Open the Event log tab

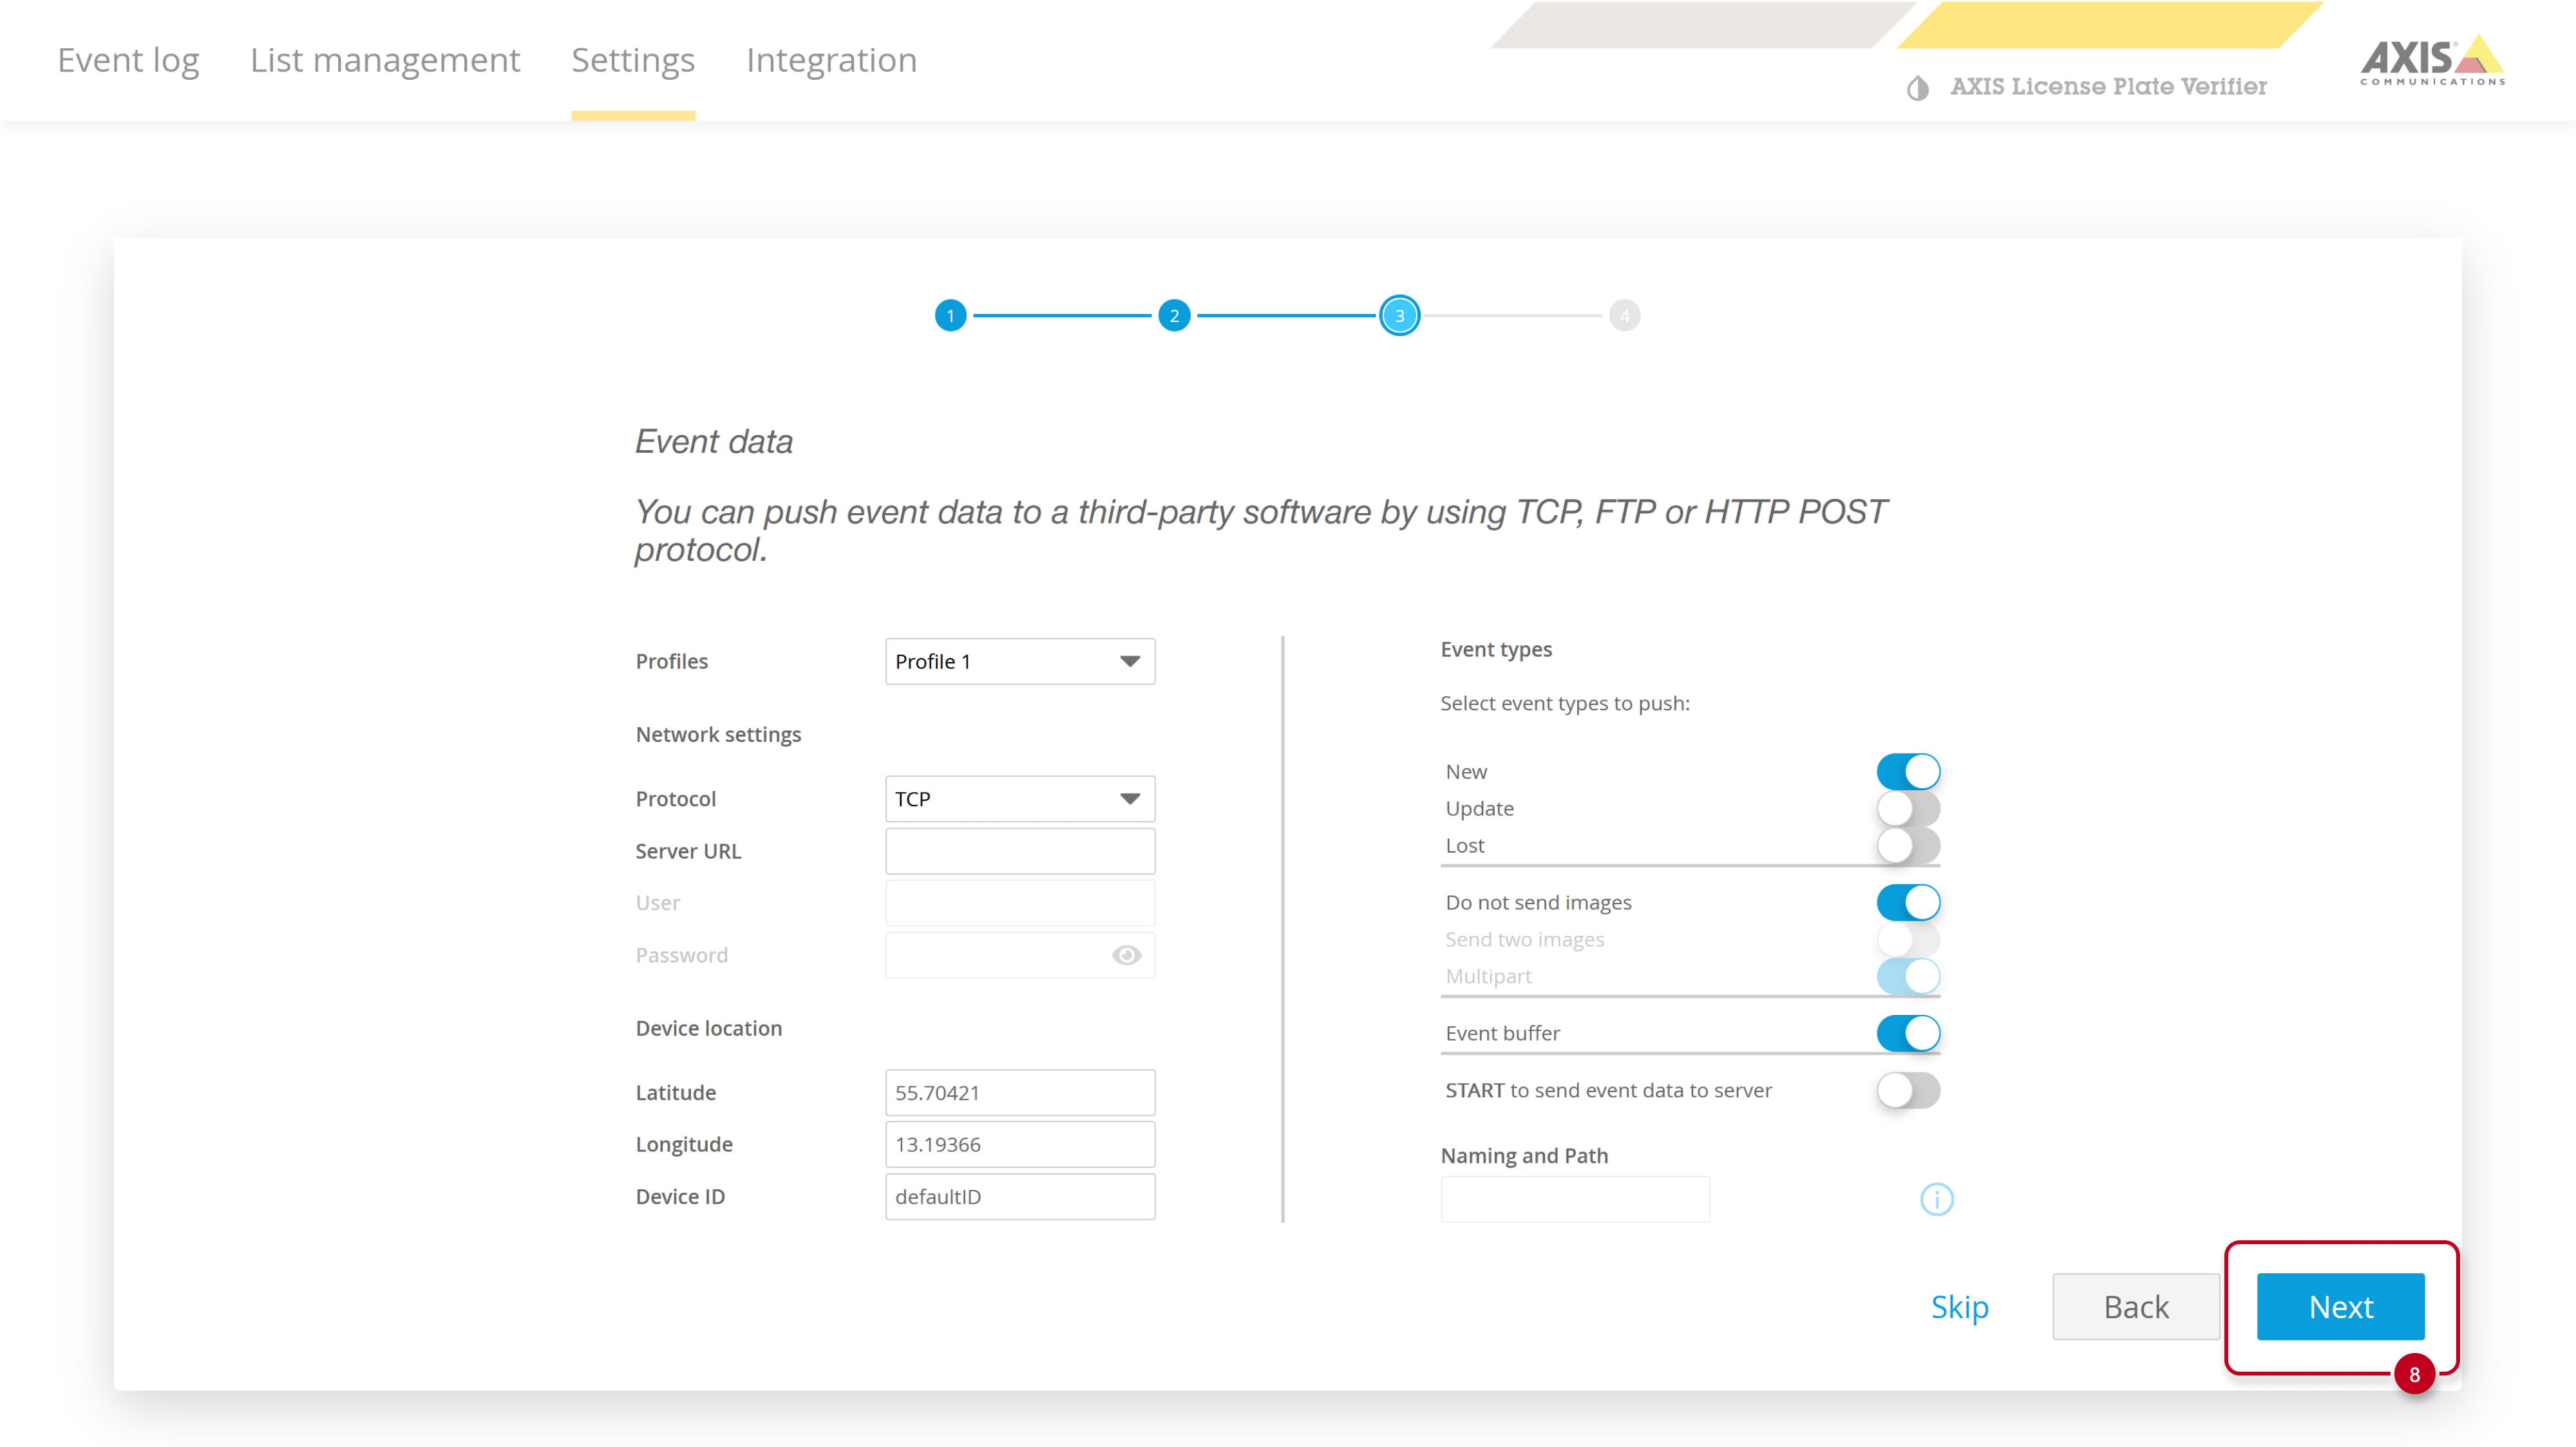[x=128, y=60]
